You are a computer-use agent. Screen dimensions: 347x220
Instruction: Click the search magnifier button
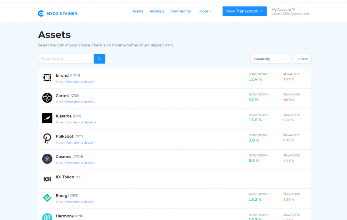(99, 59)
